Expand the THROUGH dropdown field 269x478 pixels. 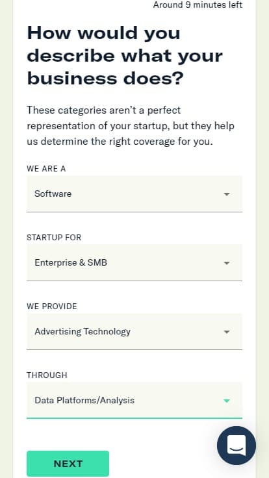click(x=134, y=401)
